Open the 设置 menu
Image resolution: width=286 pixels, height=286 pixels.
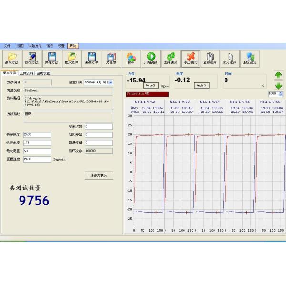(x=61, y=46)
